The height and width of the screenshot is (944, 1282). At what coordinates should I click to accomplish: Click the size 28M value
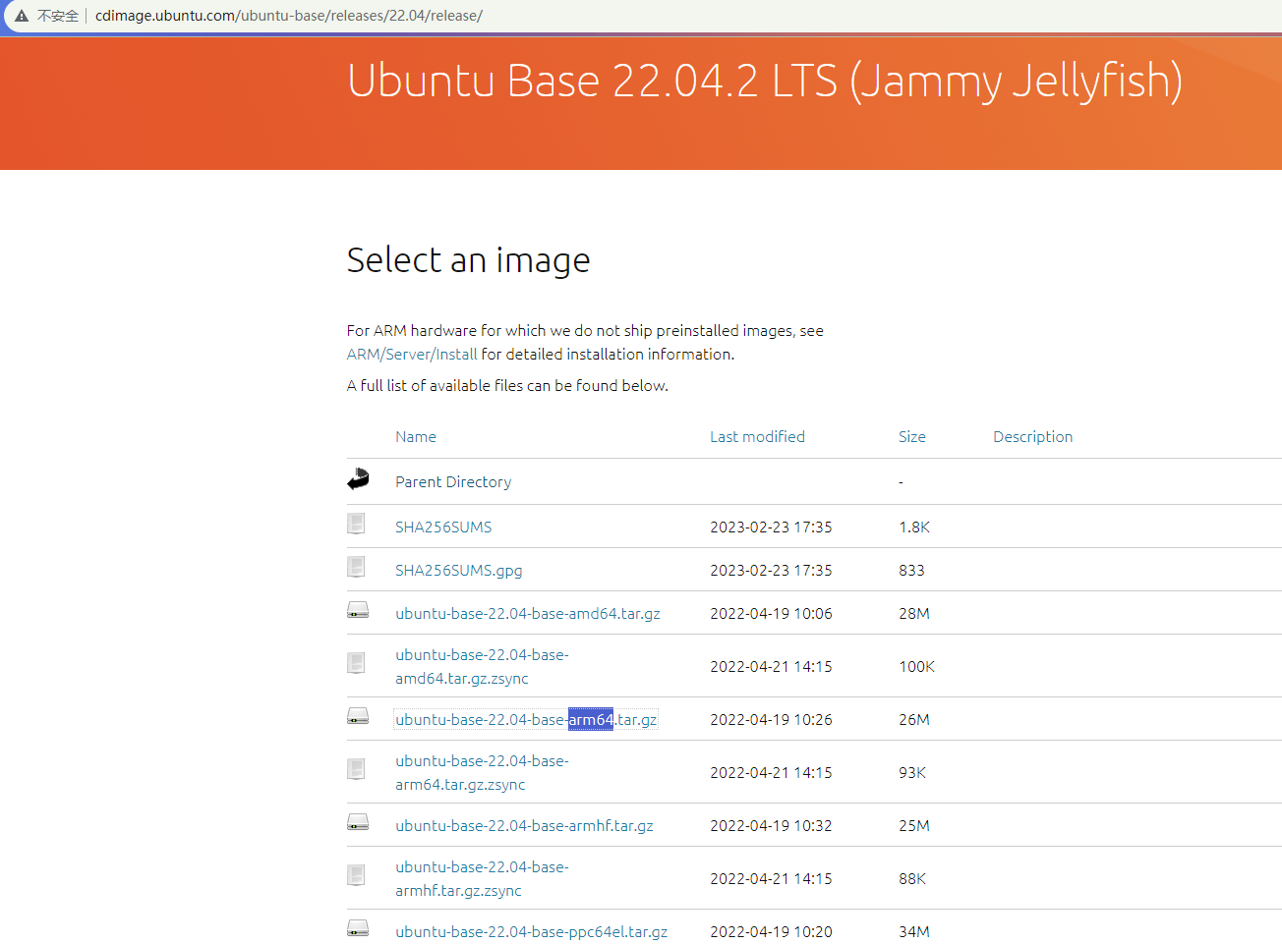click(914, 614)
